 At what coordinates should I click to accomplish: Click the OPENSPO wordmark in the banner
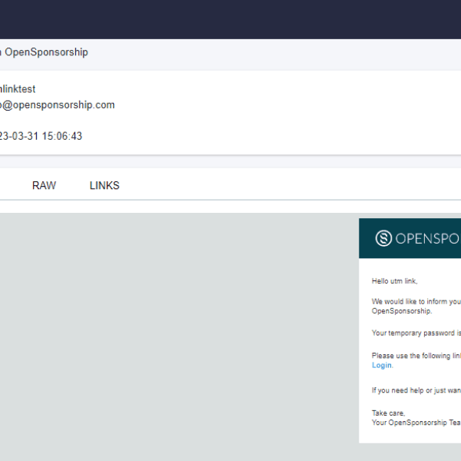(428, 239)
